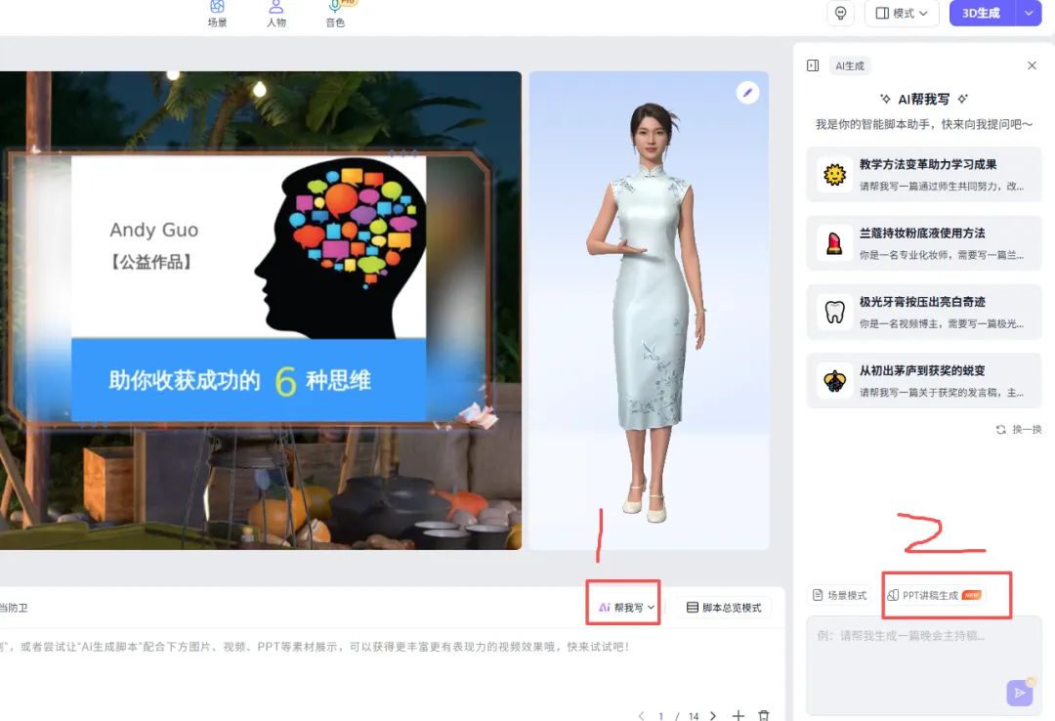Select the AI生成 tab label
This screenshot has width=1055, height=721.
(850, 66)
